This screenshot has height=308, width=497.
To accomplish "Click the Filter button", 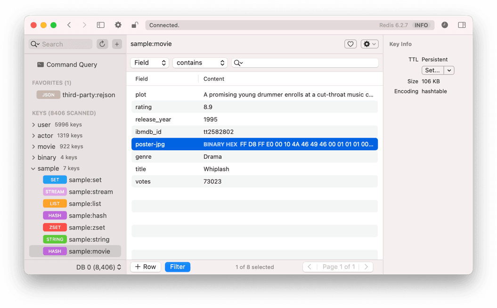I will (x=178, y=267).
